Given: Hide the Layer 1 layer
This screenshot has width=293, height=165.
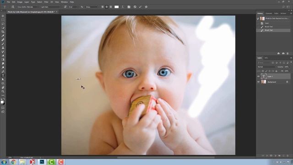Looking at the screenshot, I should [x=258, y=77].
